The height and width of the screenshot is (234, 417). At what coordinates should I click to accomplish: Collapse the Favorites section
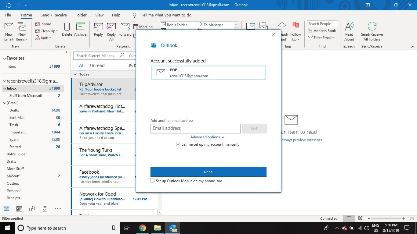(4, 58)
